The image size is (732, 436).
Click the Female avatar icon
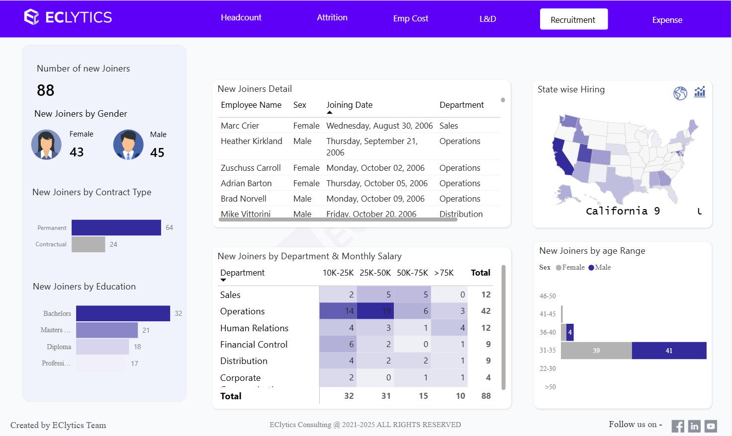coord(46,145)
